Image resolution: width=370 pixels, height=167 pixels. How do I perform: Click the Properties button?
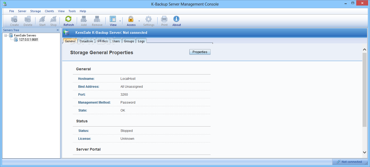click(x=200, y=52)
